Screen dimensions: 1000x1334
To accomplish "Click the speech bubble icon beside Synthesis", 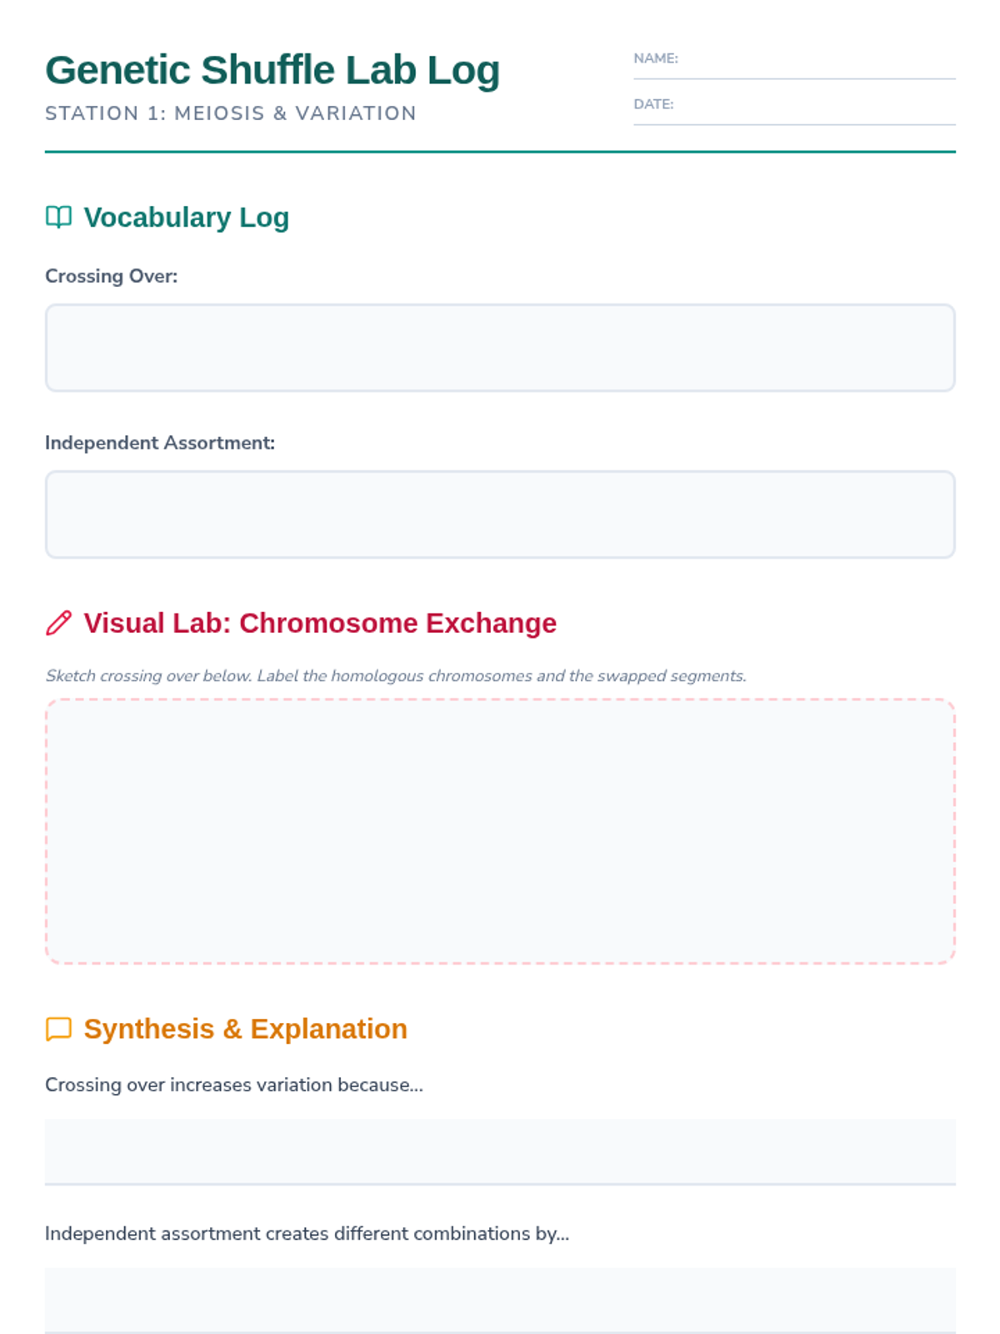I will (x=58, y=1029).
